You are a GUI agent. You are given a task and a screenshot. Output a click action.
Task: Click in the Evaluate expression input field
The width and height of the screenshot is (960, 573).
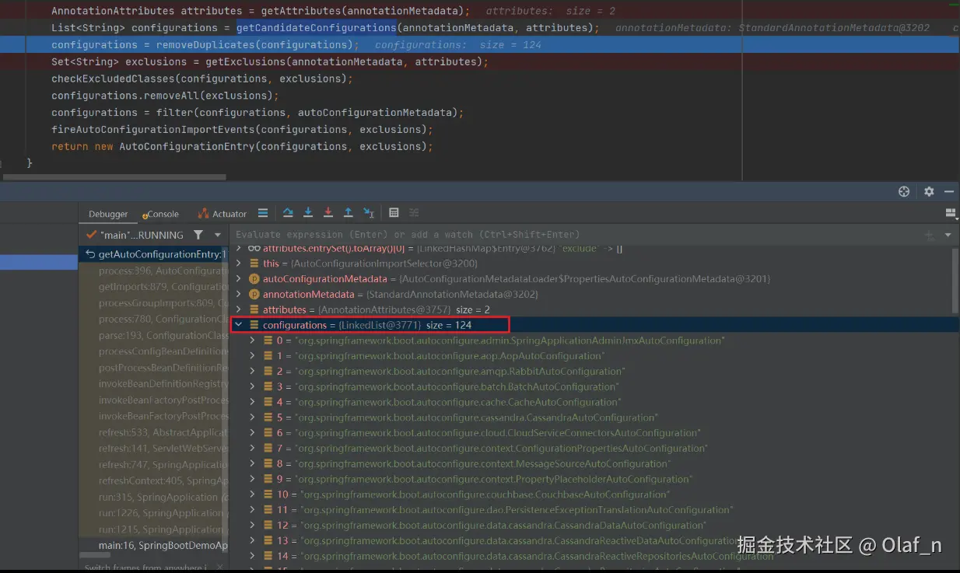576,235
